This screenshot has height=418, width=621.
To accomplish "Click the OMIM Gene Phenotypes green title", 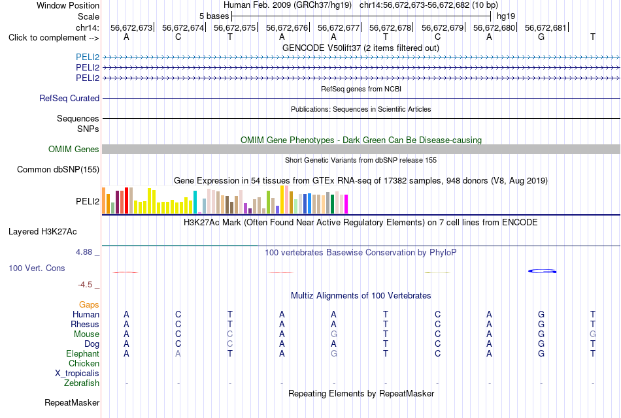I will tap(361, 140).
